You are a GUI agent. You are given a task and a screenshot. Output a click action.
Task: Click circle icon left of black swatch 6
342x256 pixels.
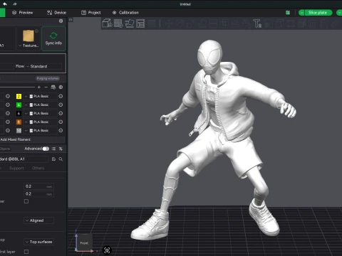tap(8, 113)
